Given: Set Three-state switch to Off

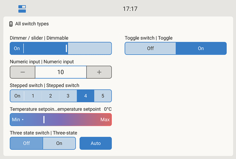Looking at the screenshot, I should [x=26, y=143].
